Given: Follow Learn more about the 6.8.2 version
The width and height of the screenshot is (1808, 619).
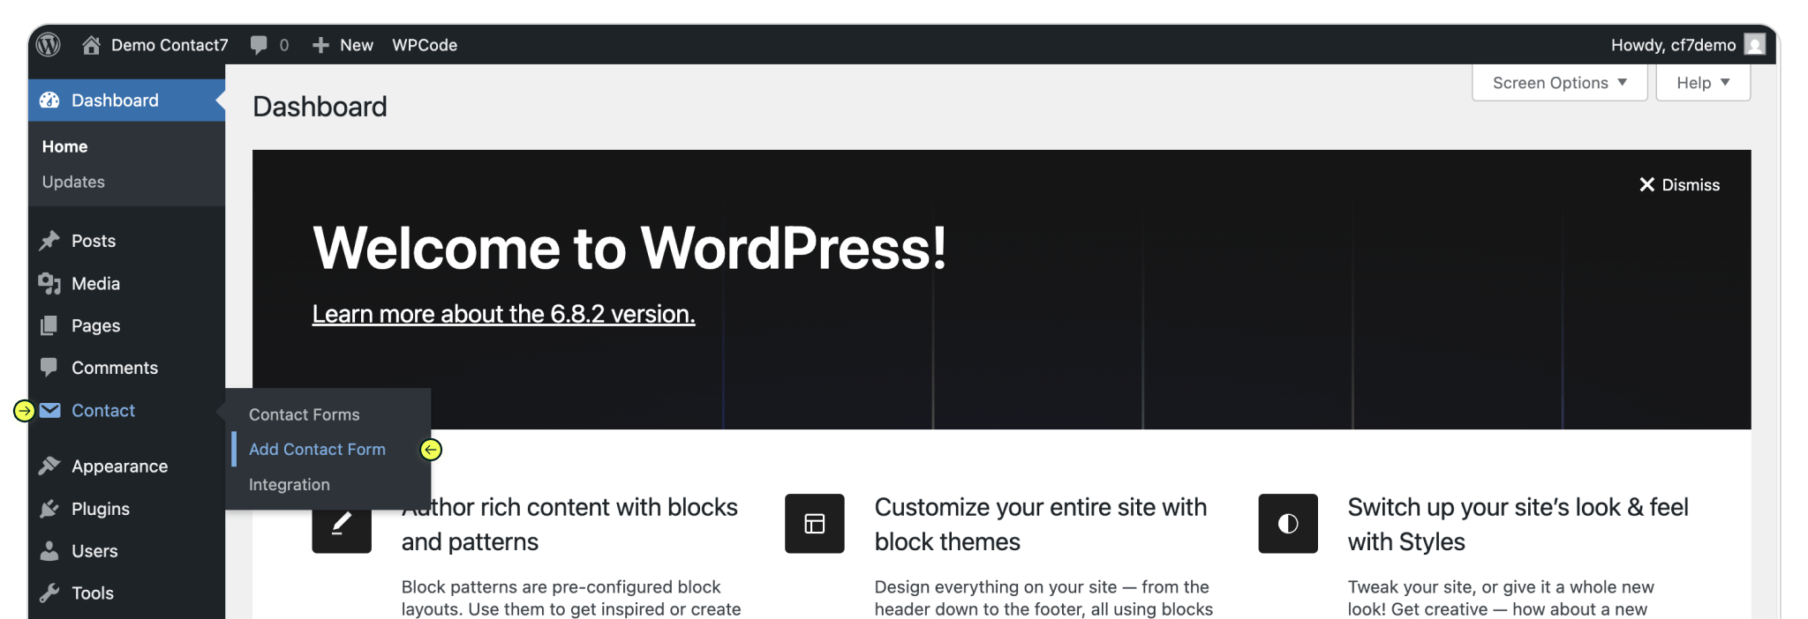Looking at the screenshot, I should 503,314.
